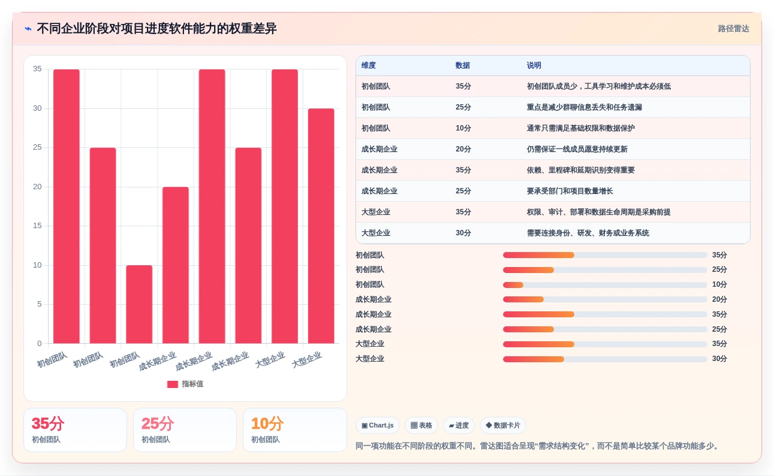Click the shortest chart bar at 10

coord(139,304)
